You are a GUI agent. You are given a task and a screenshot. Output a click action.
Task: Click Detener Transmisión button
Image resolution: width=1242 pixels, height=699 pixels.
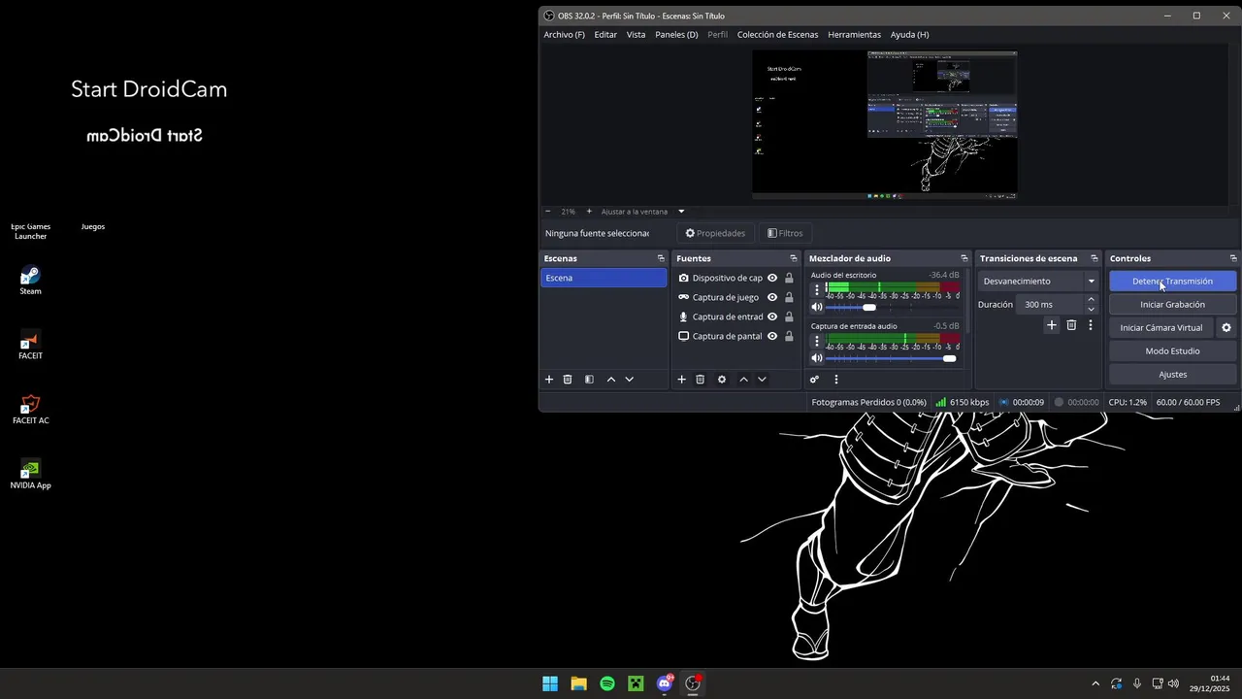1172,282
